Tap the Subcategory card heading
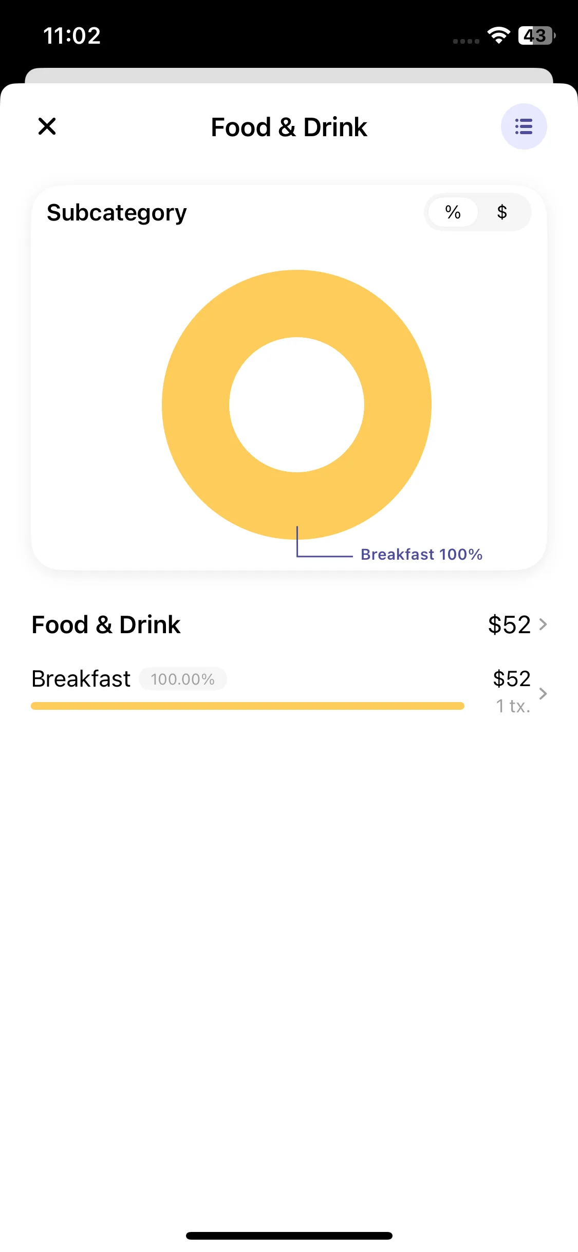The width and height of the screenshot is (578, 1252). [117, 213]
